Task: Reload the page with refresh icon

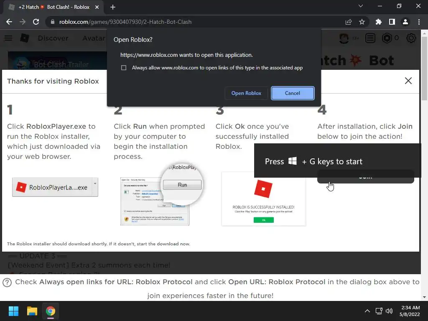Action: click(36, 22)
